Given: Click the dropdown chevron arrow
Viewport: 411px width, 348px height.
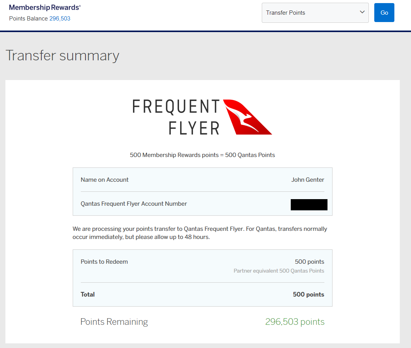Looking at the screenshot, I should tap(362, 12).
